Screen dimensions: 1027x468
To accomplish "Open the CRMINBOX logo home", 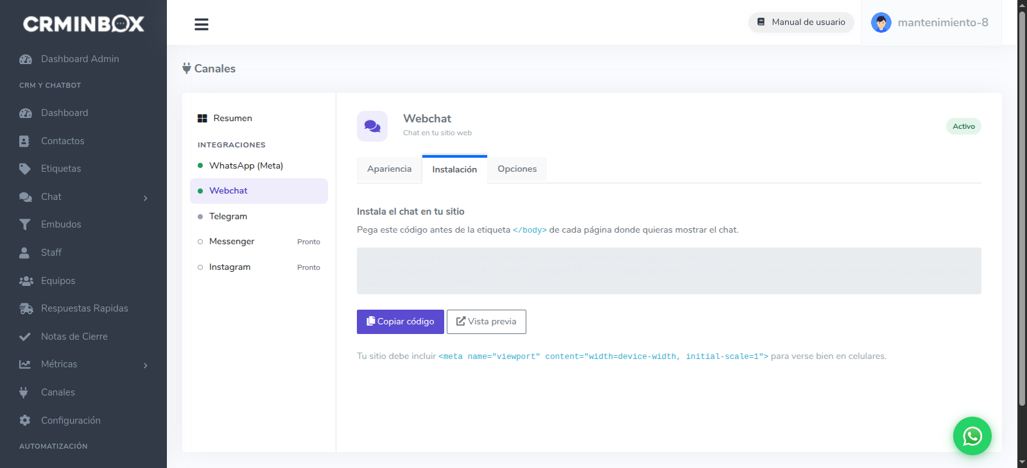I will [x=83, y=24].
